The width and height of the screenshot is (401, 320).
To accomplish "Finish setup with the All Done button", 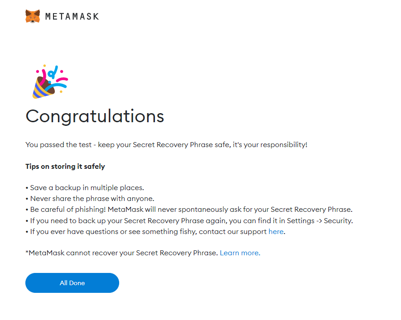I will point(72,283).
